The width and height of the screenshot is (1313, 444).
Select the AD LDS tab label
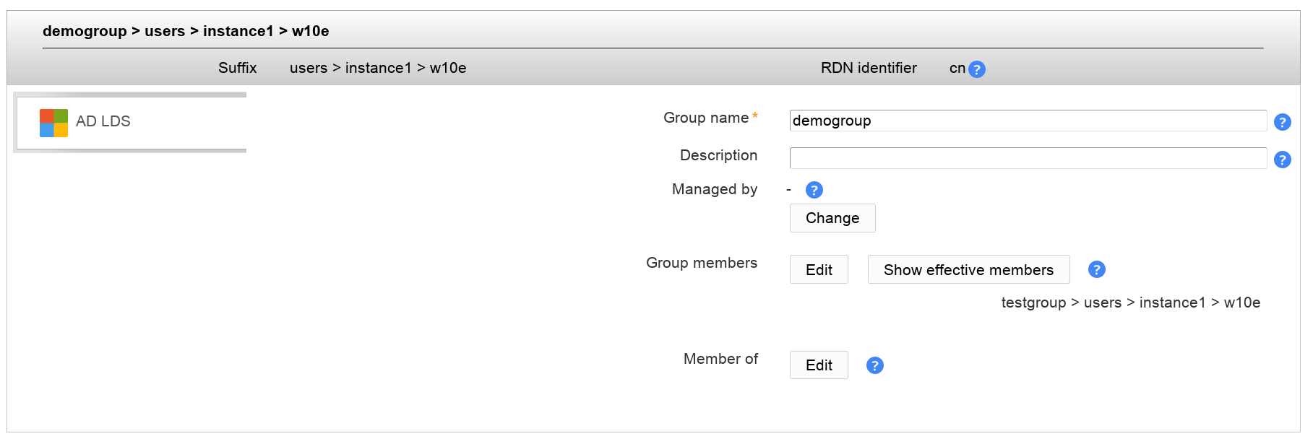[x=103, y=121]
